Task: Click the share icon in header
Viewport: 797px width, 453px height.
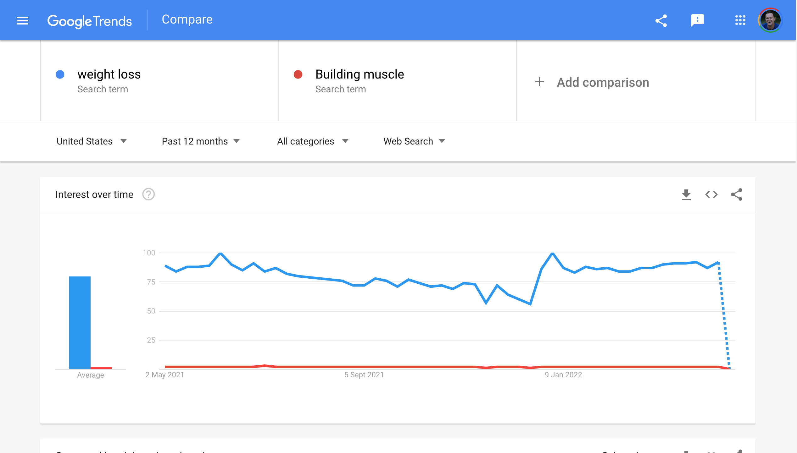Action: tap(661, 21)
